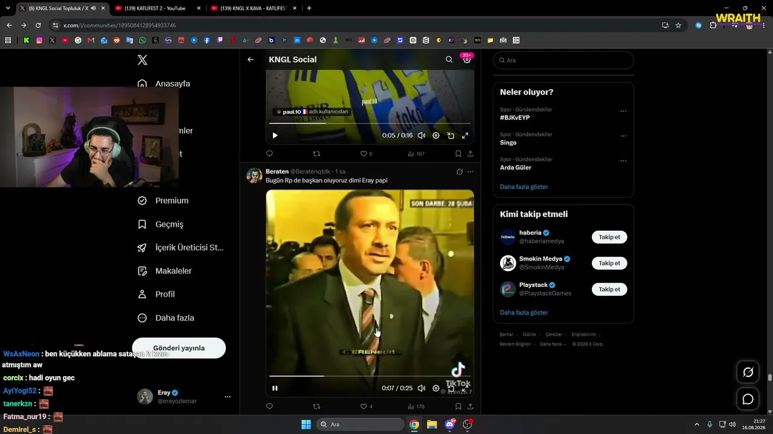Open messages floating chat button
This screenshot has height=434, width=773.
748,399
